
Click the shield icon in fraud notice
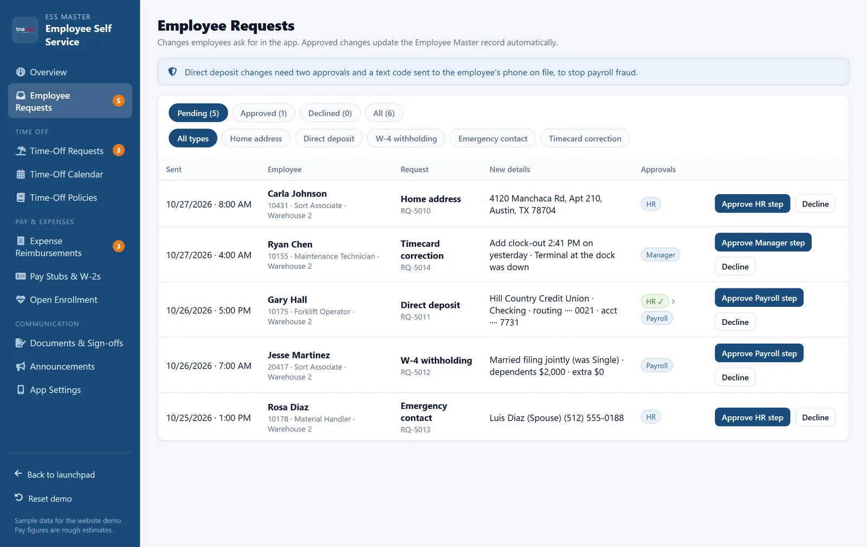[172, 72]
